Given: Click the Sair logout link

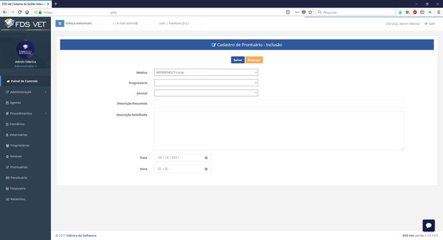Looking at the screenshot, I should (429, 23).
